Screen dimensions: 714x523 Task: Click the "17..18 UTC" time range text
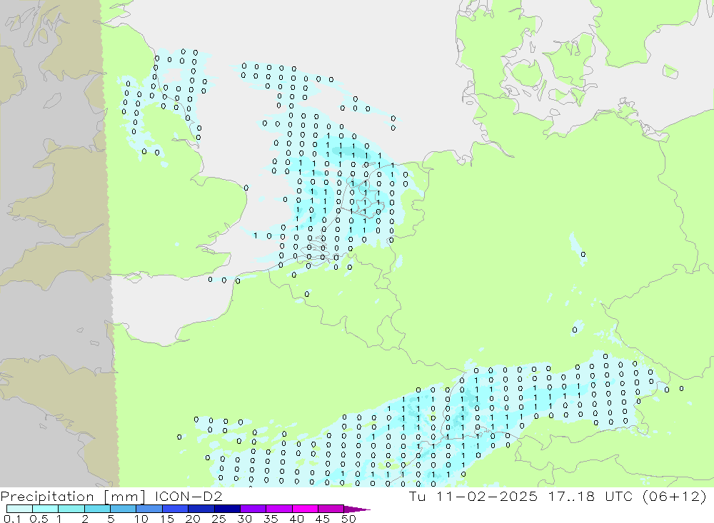tap(590, 496)
